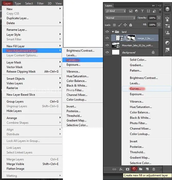
Task: Click the Link layers chain icon
Action: point(114,169)
